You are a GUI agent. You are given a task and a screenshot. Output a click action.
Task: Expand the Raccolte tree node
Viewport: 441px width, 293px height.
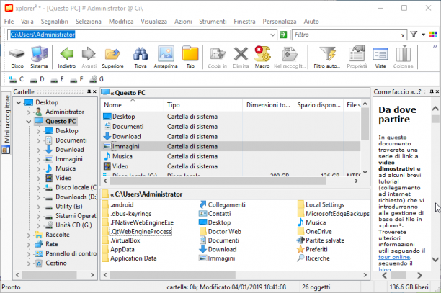point(28,235)
